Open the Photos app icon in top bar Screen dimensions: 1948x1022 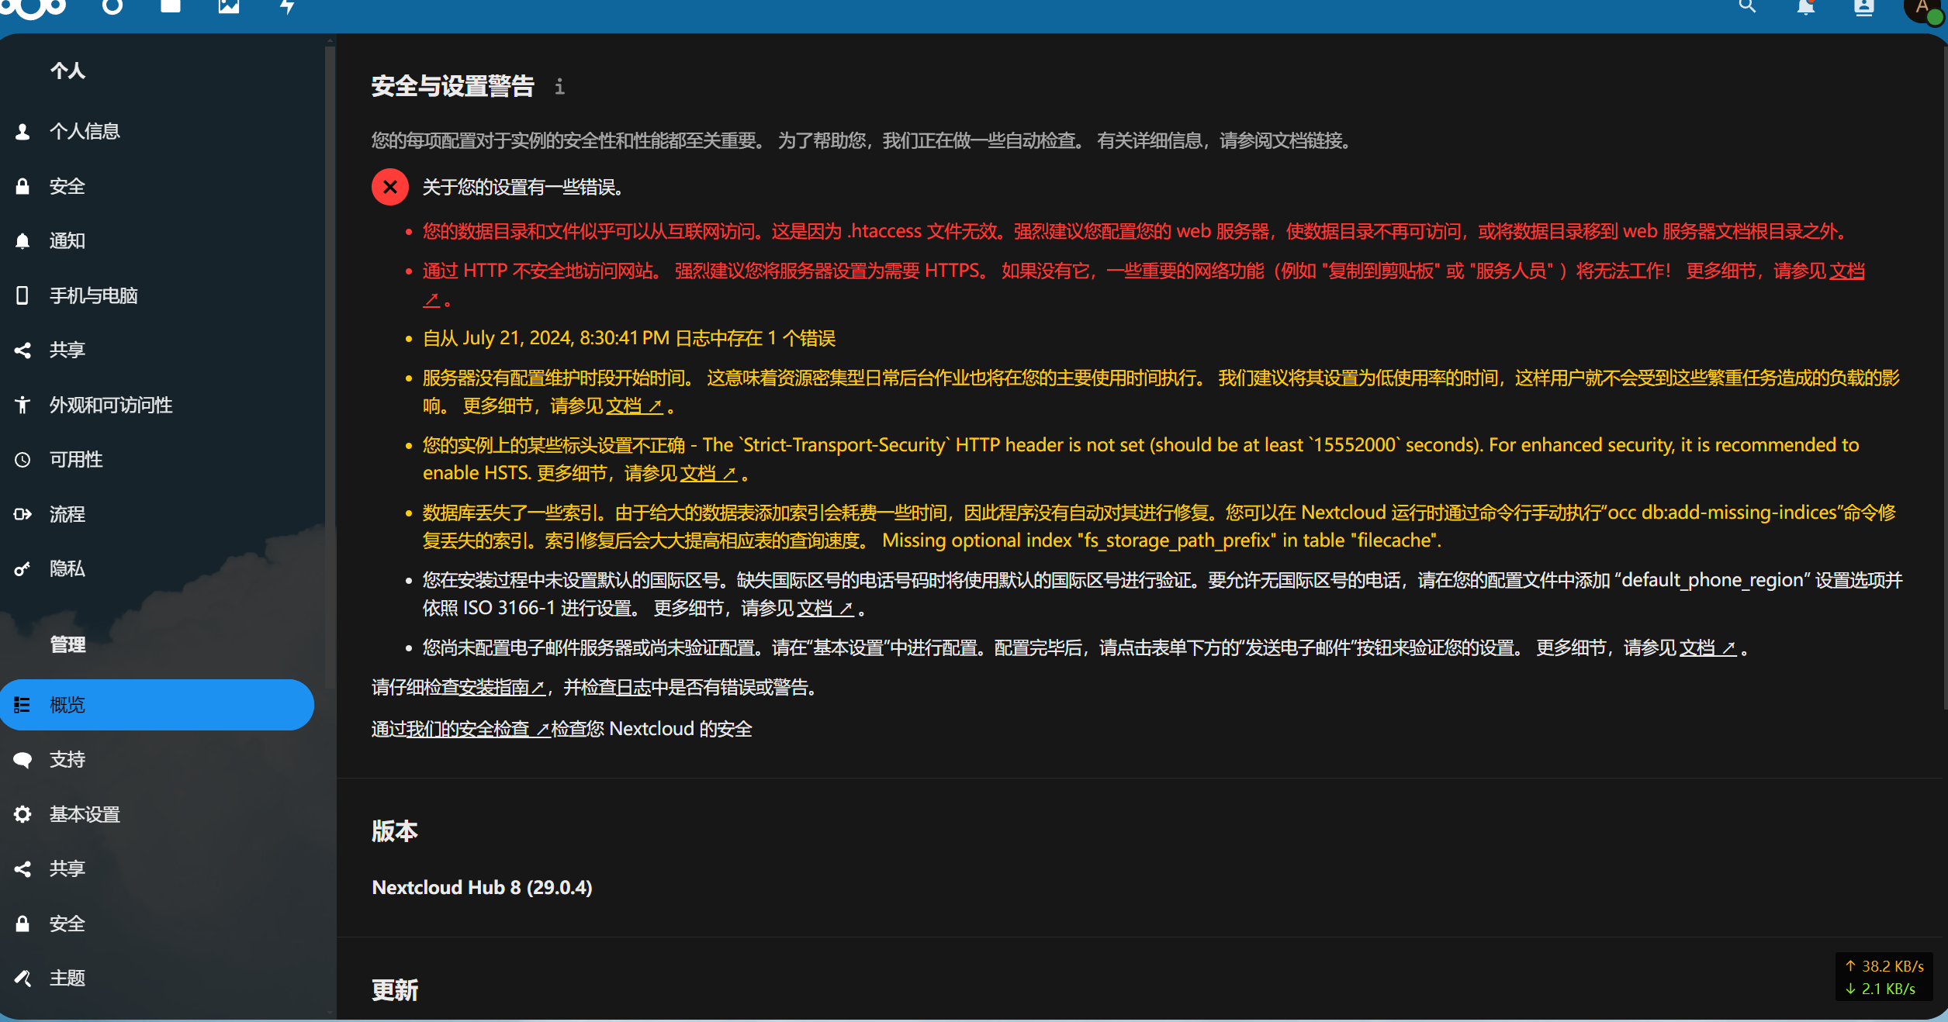coord(228,7)
